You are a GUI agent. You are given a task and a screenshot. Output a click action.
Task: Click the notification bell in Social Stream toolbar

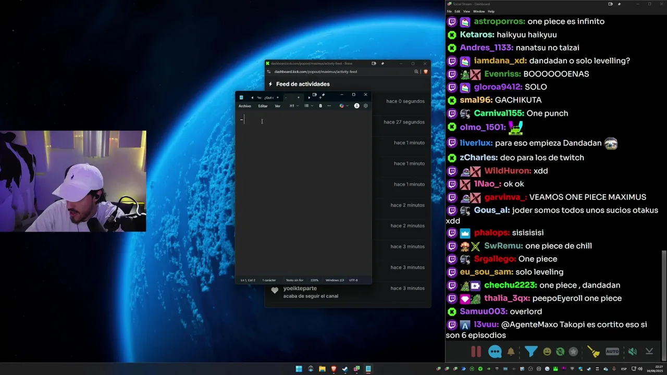pyautogui.click(x=511, y=352)
